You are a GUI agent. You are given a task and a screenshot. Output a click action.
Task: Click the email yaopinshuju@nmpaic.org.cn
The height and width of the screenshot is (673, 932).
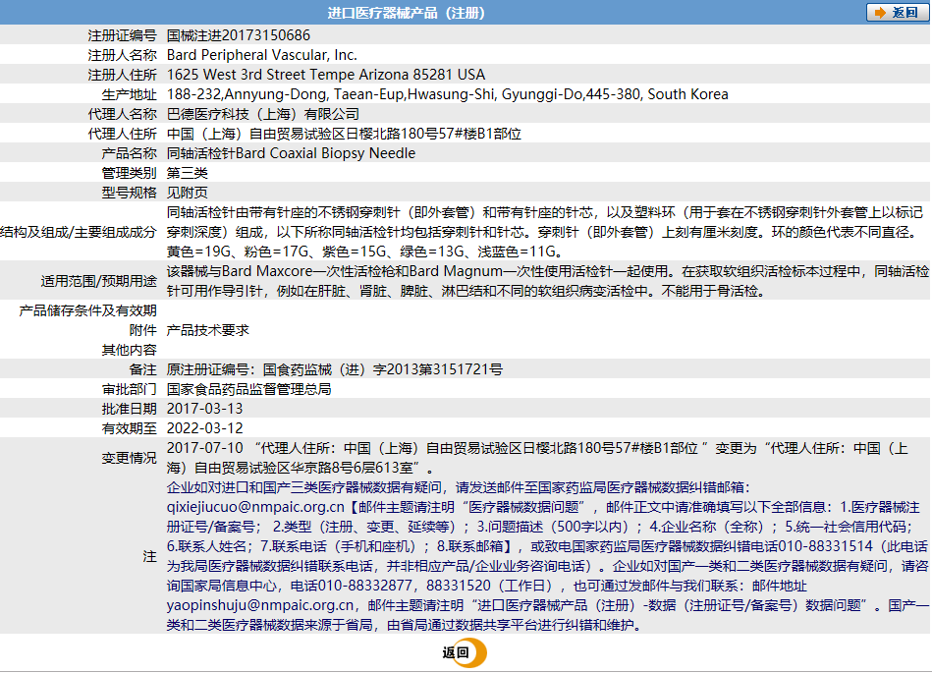tap(260, 605)
